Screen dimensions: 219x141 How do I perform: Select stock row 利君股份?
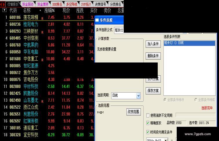[48, 114]
